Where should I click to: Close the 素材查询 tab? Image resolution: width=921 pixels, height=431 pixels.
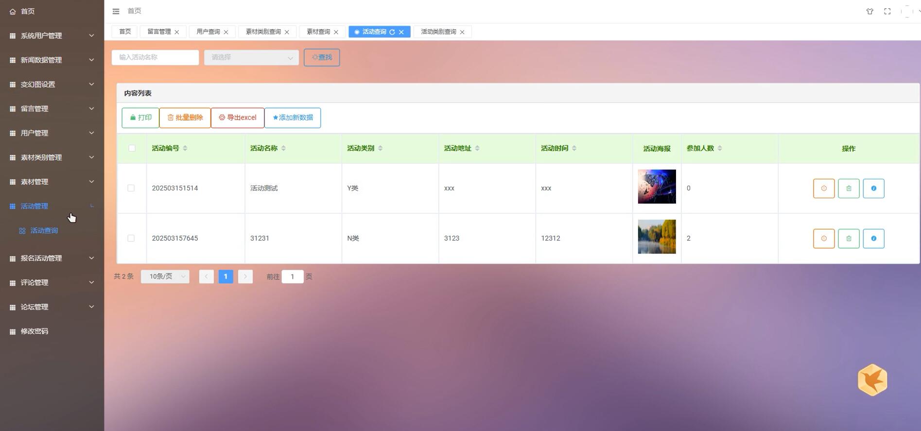pyautogui.click(x=336, y=32)
